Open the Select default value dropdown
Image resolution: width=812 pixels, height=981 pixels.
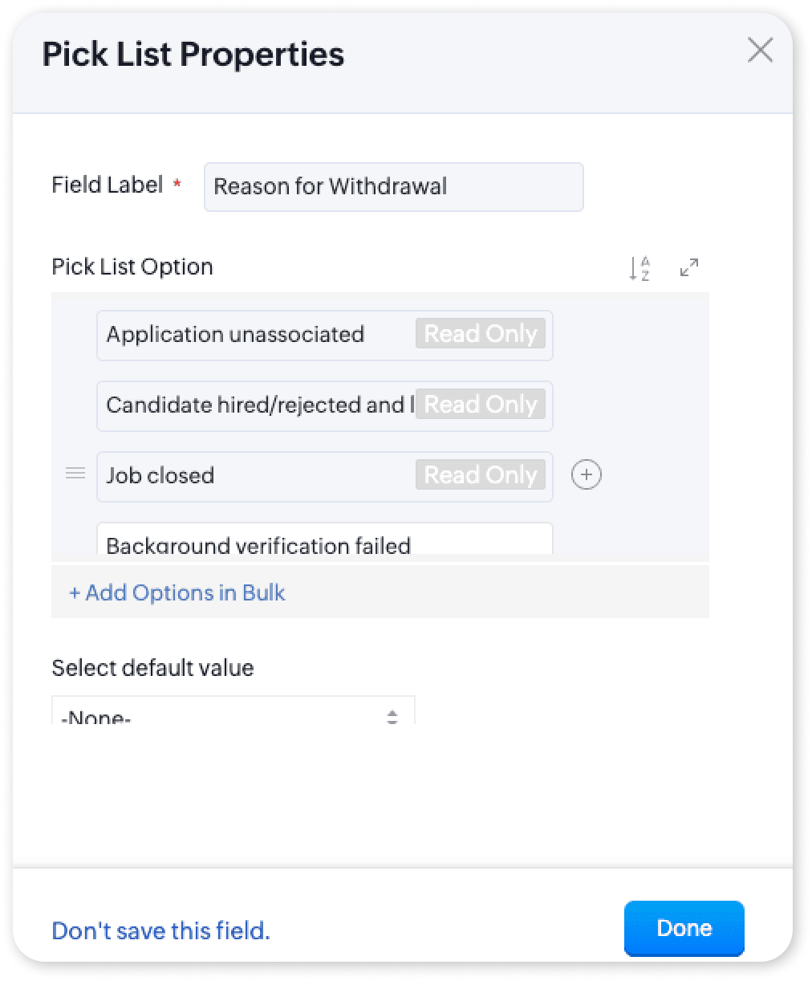click(x=233, y=714)
